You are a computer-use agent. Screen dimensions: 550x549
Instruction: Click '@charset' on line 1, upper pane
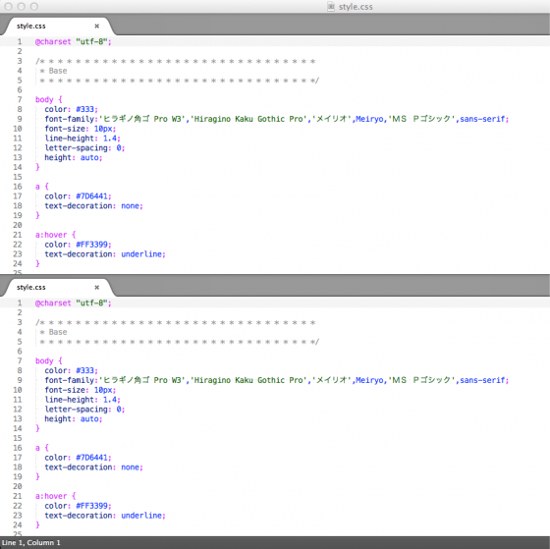click(x=53, y=42)
